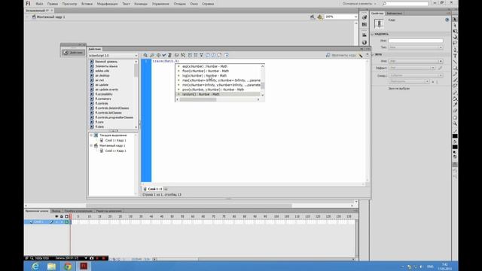Switch to the Свойства panel tab

pyautogui.click(x=377, y=14)
